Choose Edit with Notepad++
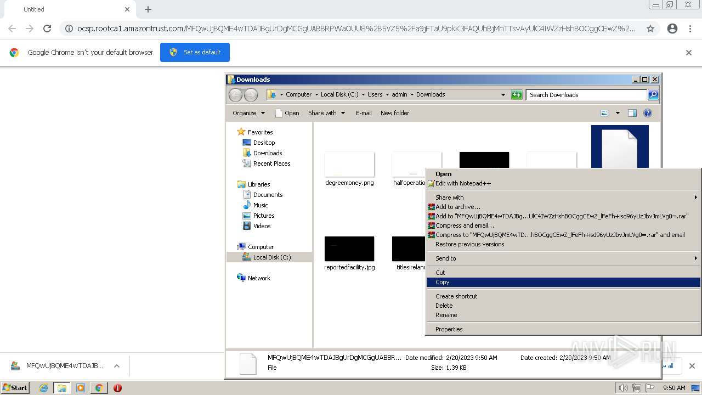The width and height of the screenshot is (702, 395). click(x=563, y=183)
